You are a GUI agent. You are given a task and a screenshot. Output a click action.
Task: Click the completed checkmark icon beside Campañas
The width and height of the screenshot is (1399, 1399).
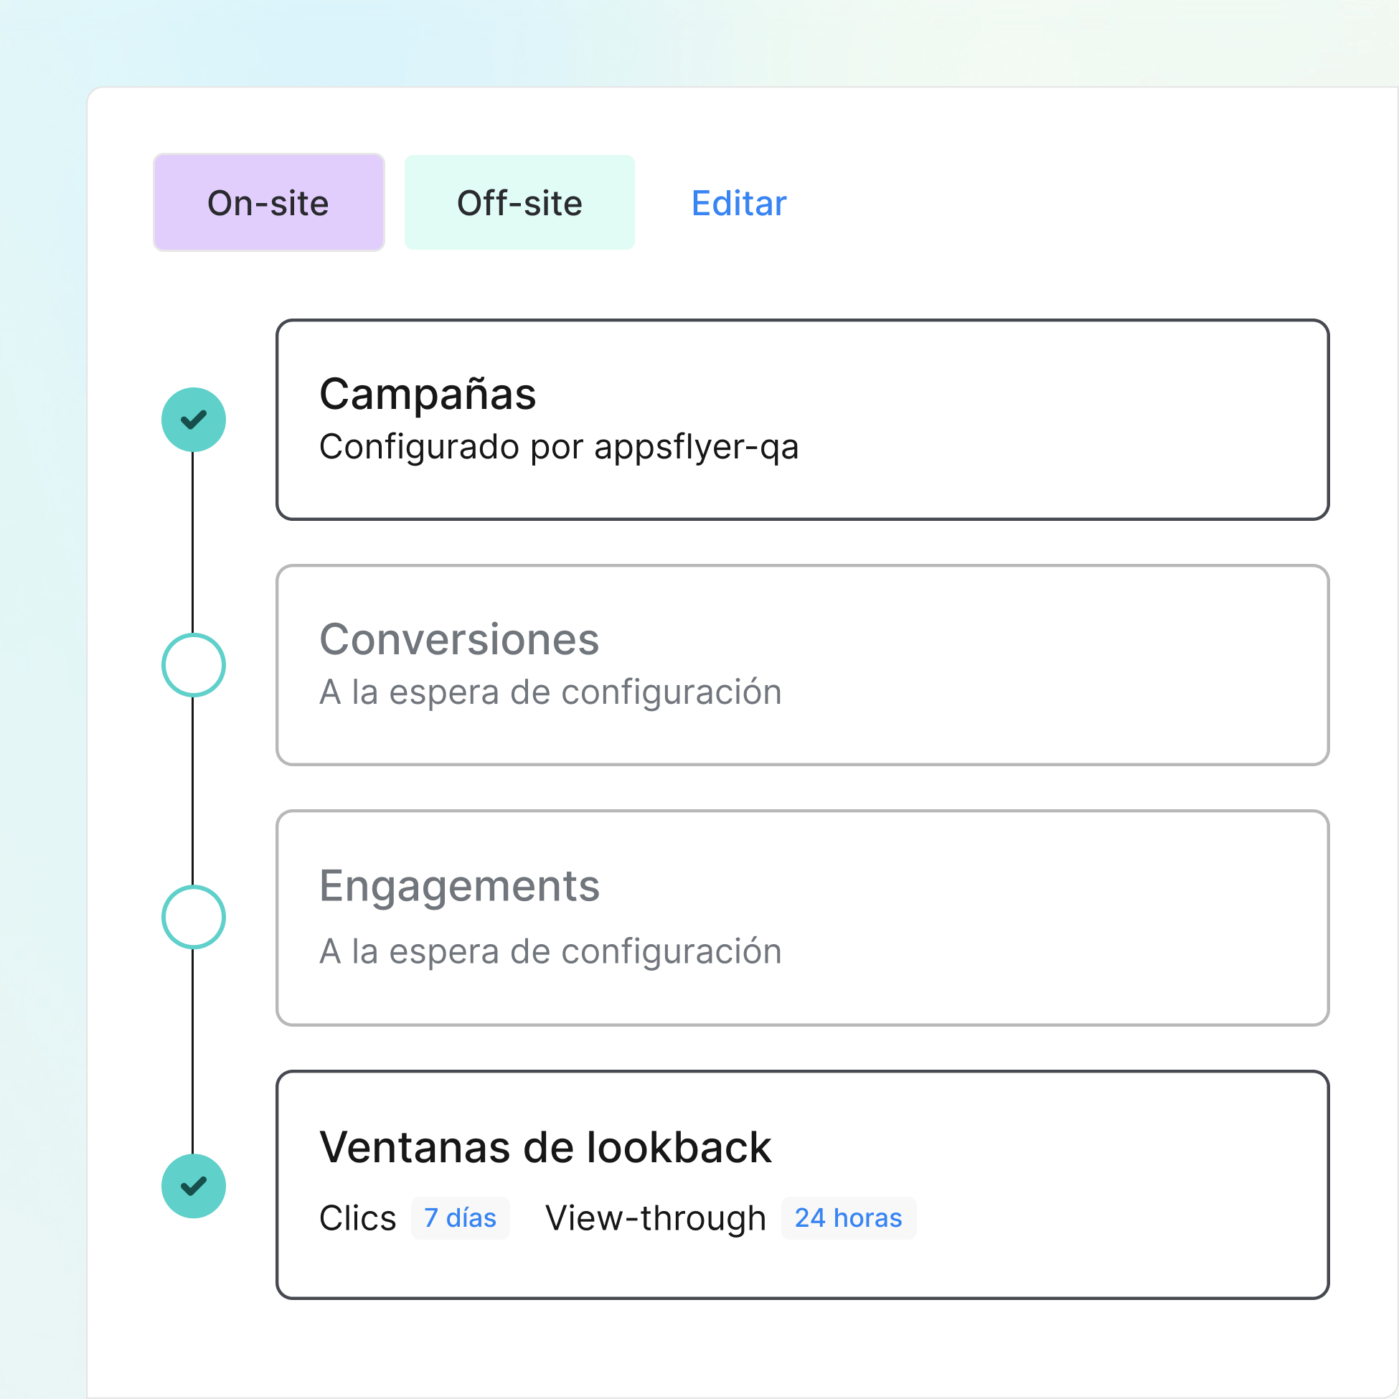pos(193,420)
